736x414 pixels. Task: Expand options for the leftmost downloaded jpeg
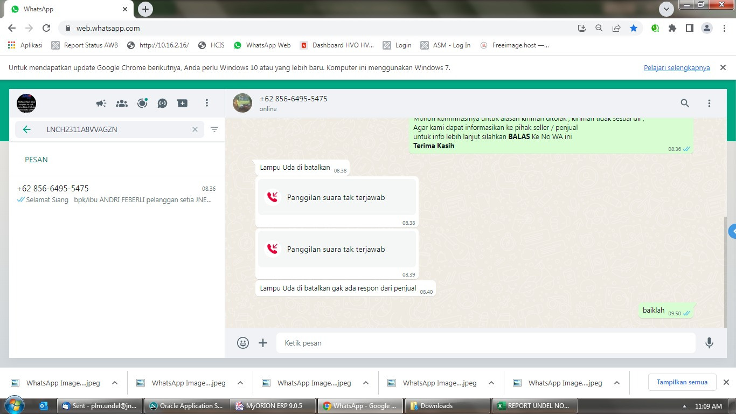point(115,383)
